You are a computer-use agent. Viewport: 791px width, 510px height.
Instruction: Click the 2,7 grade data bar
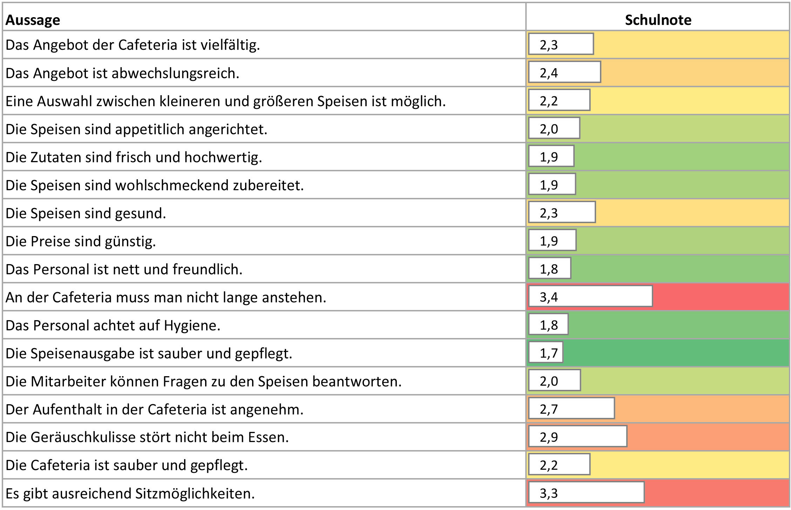571,409
